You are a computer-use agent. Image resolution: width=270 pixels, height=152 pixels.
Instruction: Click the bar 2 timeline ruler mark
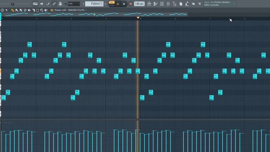[x=37, y=19]
